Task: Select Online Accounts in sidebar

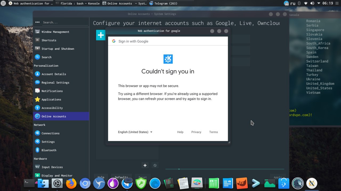Action: 61,116
